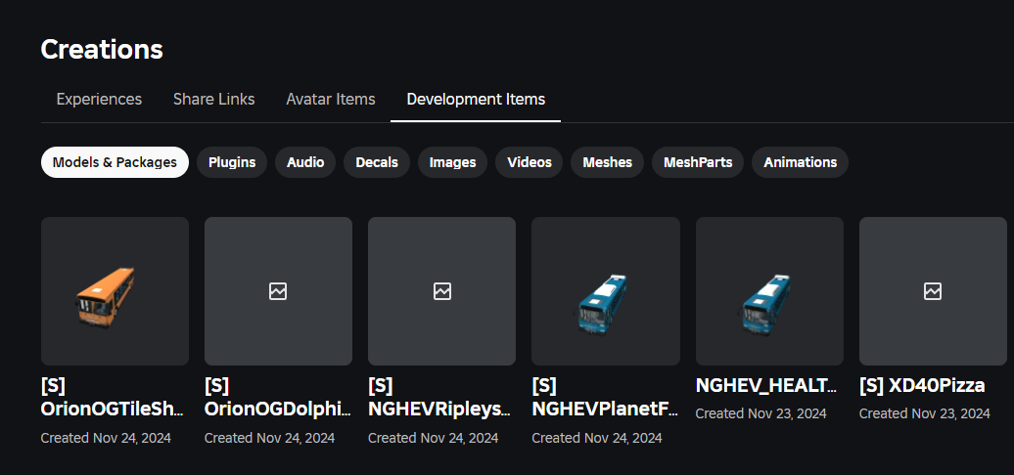Open the NGHEV_HEALT blue bus thumbnail

[768, 291]
